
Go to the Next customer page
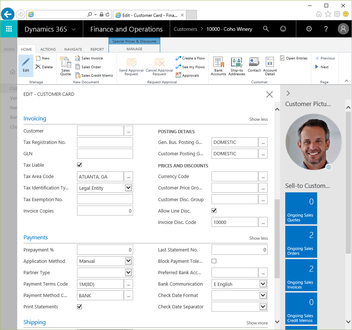point(322,67)
